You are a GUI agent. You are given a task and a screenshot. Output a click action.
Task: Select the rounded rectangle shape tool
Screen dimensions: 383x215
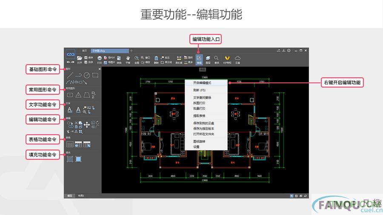(70, 95)
